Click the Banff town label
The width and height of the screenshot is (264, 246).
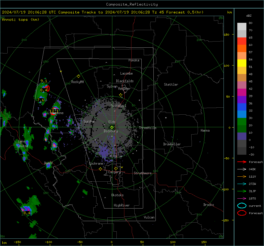pos(48,163)
